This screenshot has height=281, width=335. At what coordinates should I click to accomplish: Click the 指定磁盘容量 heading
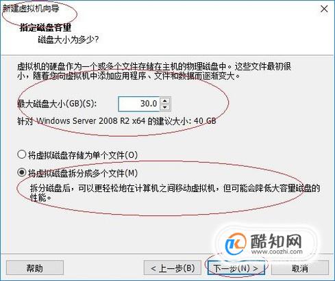(x=45, y=27)
